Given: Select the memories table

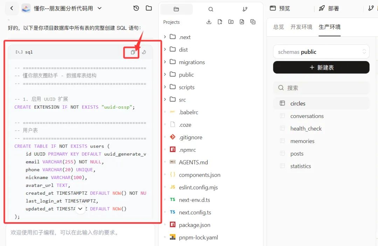Looking at the screenshot, I should pyautogui.click(x=321, y=141).
